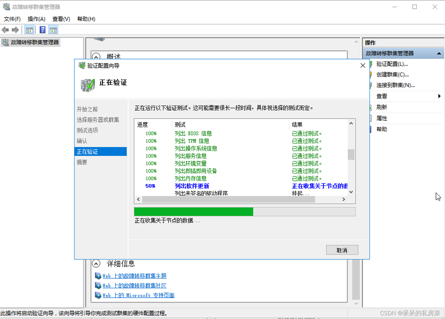Click globe icon beside Microsoft 支持页面 link
Image resolution: width=445 pixels, height=319 pixels.
(x=98, y=295)
